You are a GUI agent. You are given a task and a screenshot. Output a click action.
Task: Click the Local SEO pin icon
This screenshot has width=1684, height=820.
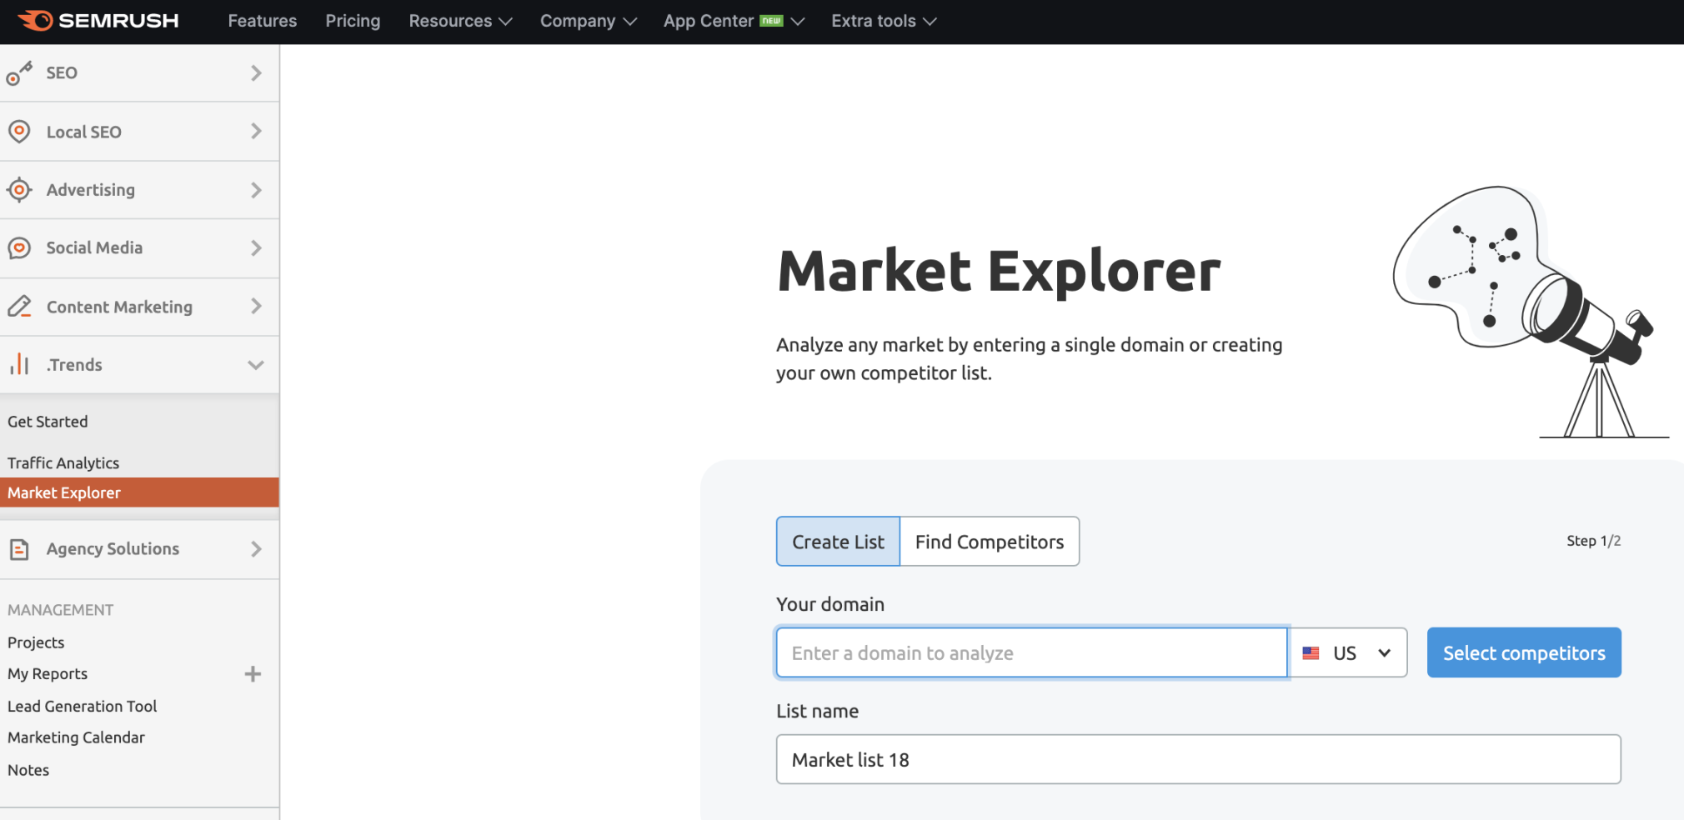[19, 132]
